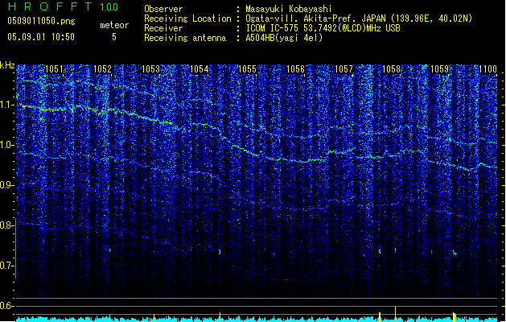Click the version number 1.00
The height and width of the screenshot is (322, 506).
pyautogui.click(x=109, y=6)
